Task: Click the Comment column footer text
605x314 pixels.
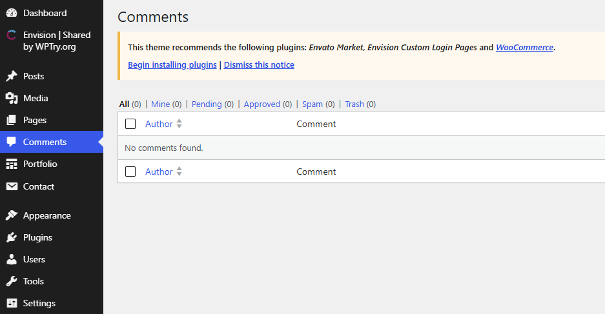Action: point(316,172)
